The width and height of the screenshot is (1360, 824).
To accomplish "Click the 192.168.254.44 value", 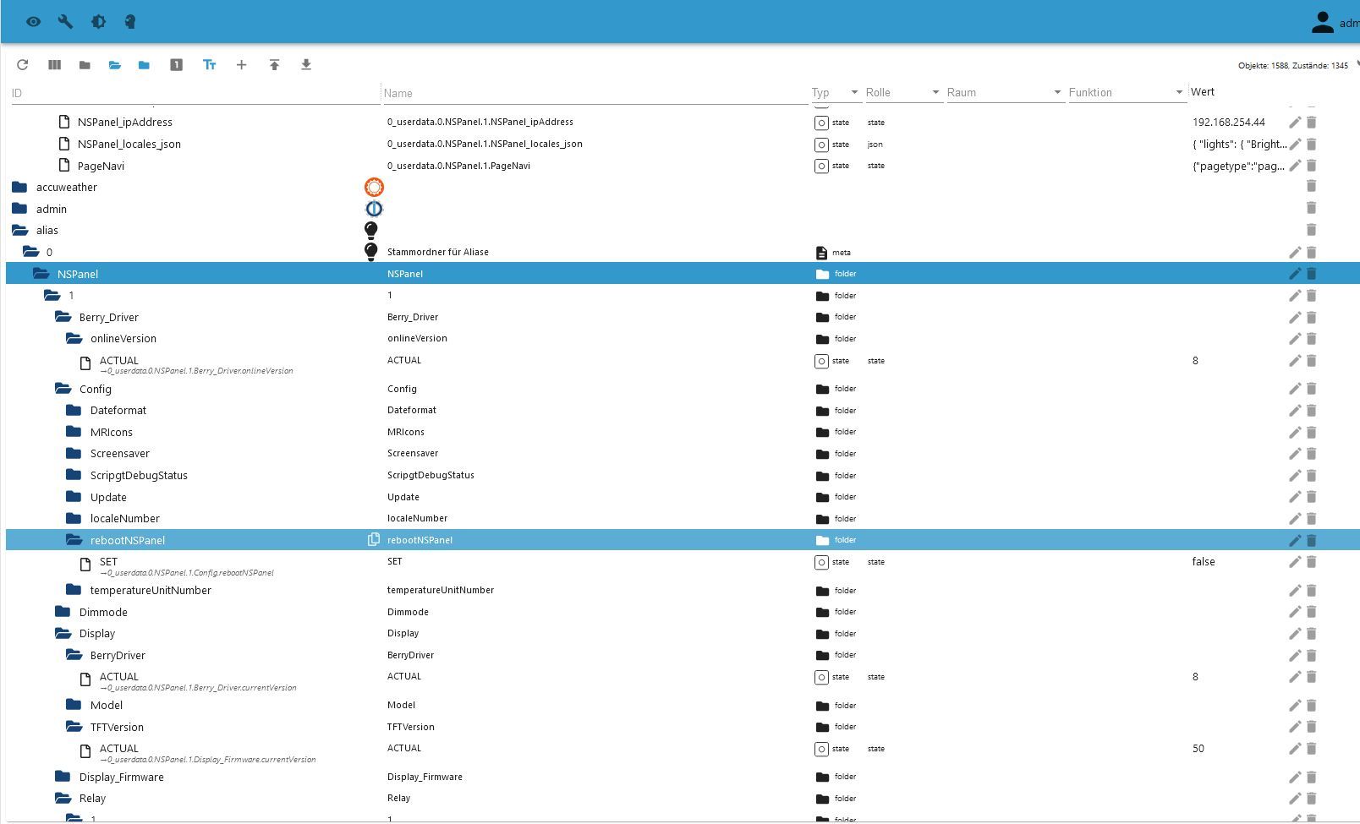I will tap(1229, 123).
